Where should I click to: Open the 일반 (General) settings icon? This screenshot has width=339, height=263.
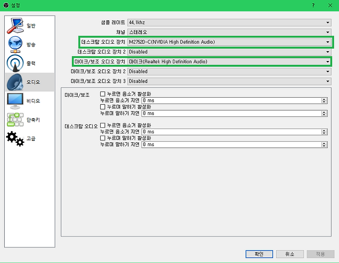point(15,26)
